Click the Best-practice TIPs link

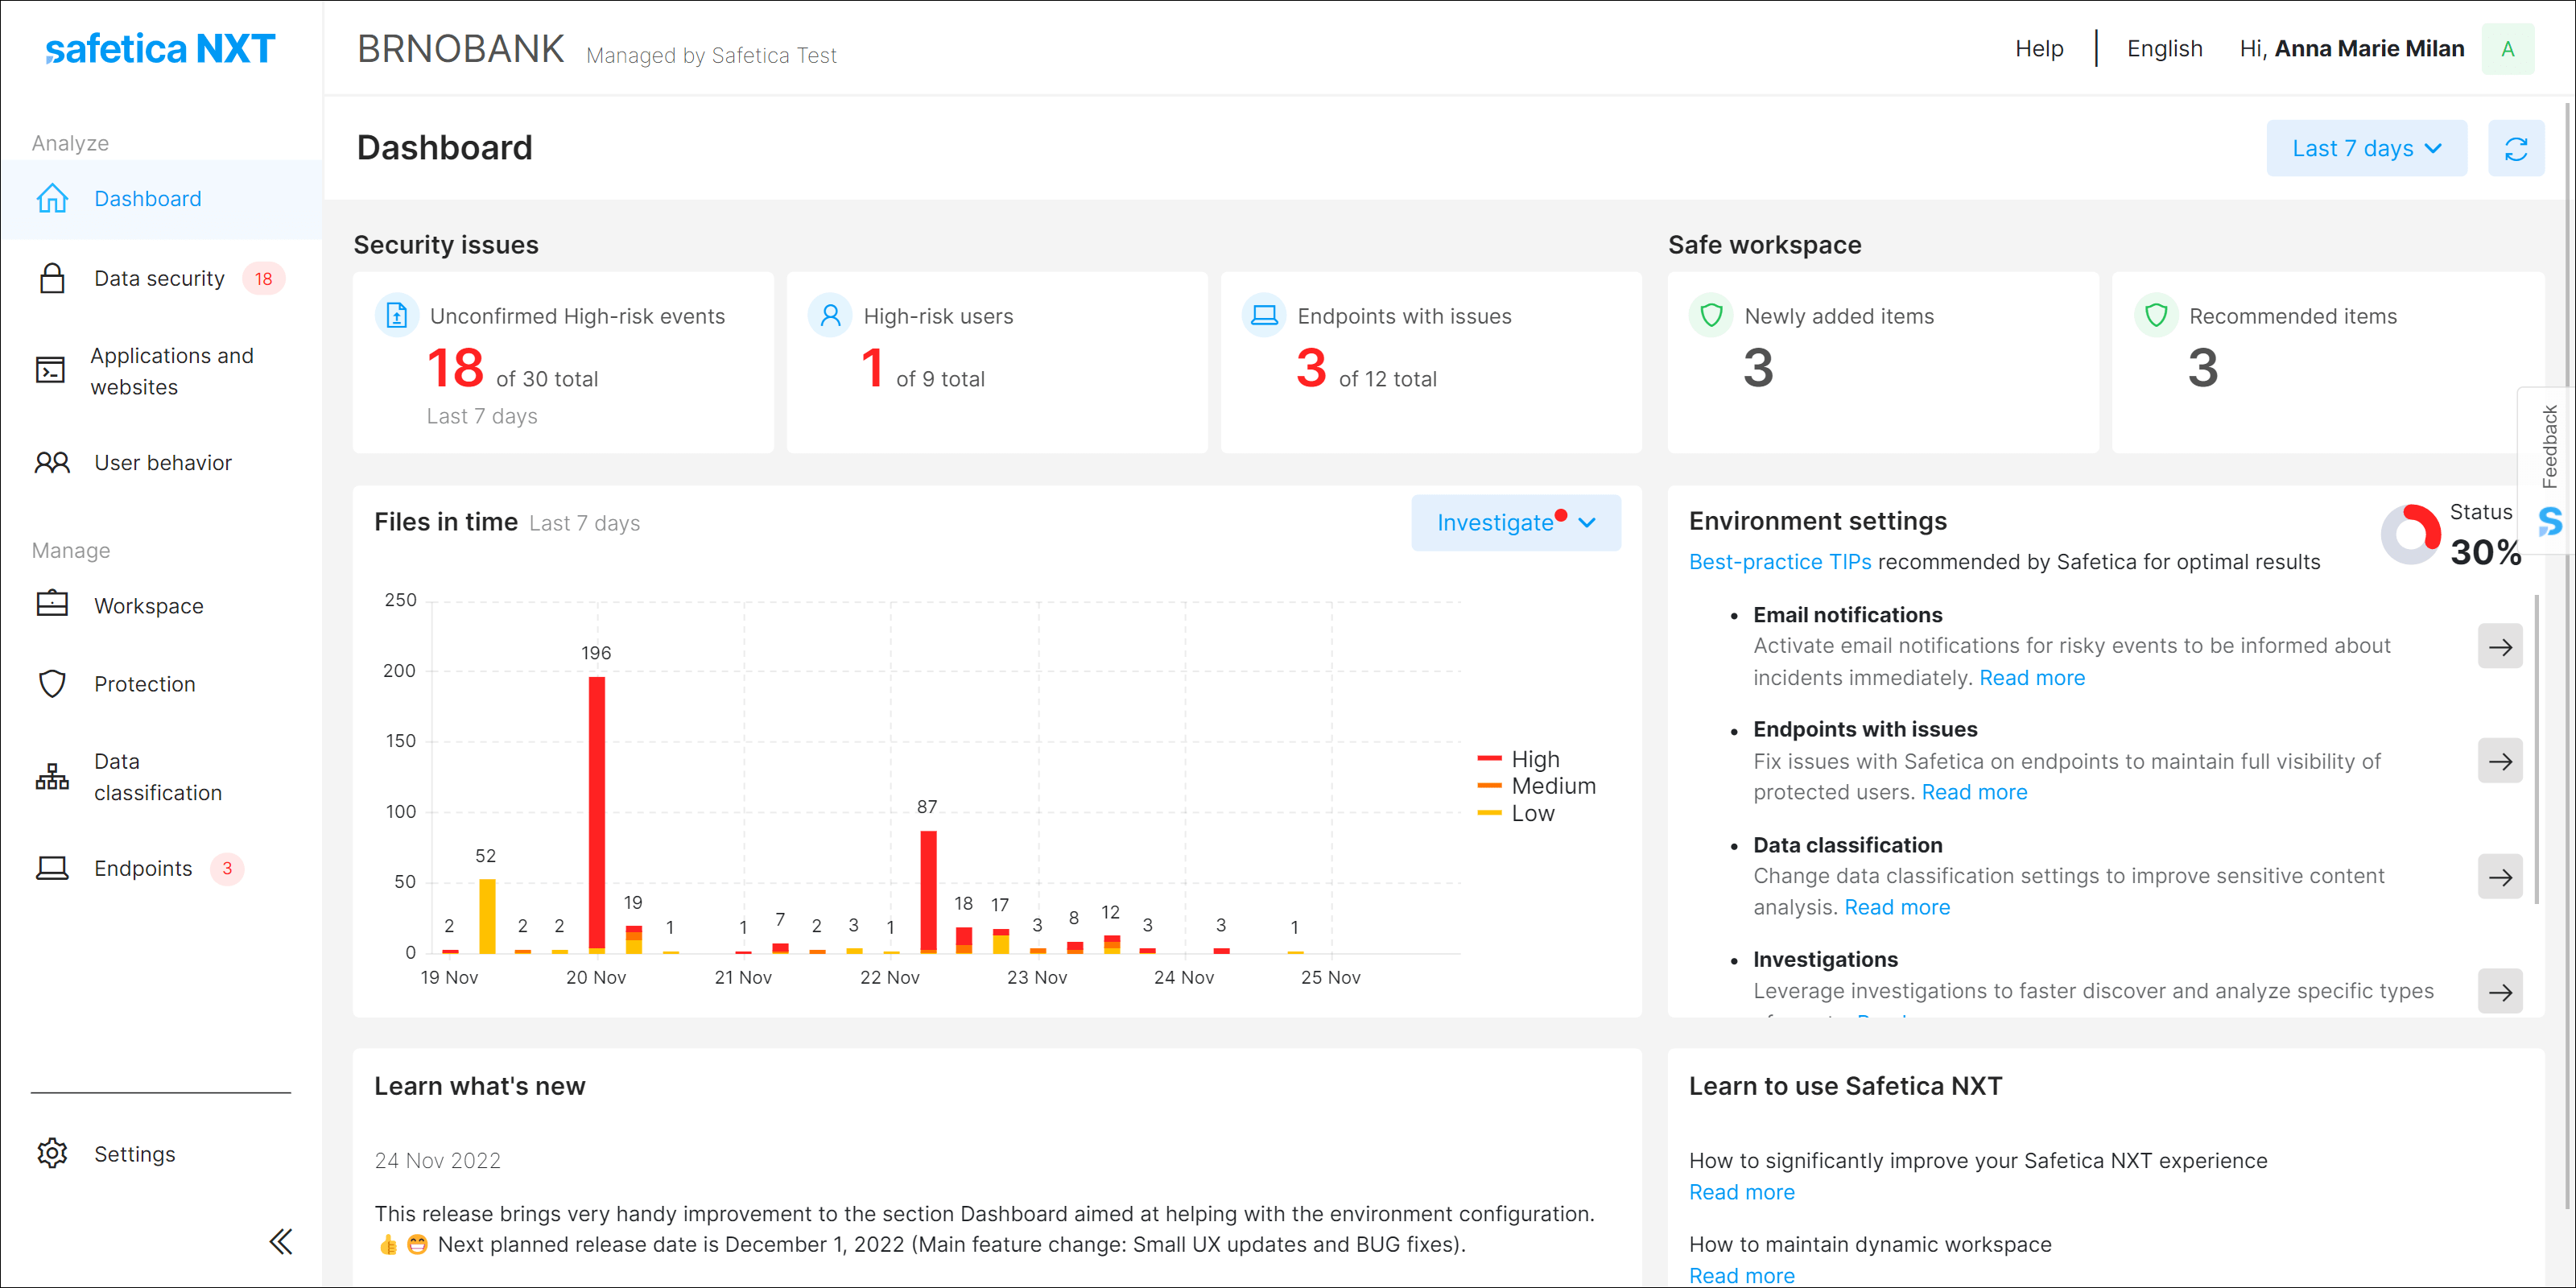coord(1779,562)
